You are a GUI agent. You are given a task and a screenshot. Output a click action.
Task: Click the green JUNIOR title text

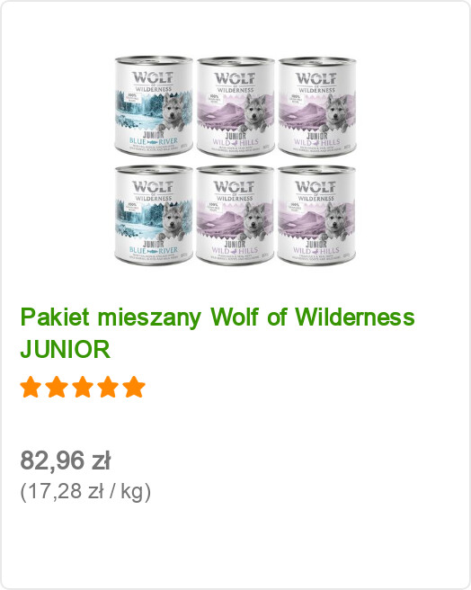(66, 349)
